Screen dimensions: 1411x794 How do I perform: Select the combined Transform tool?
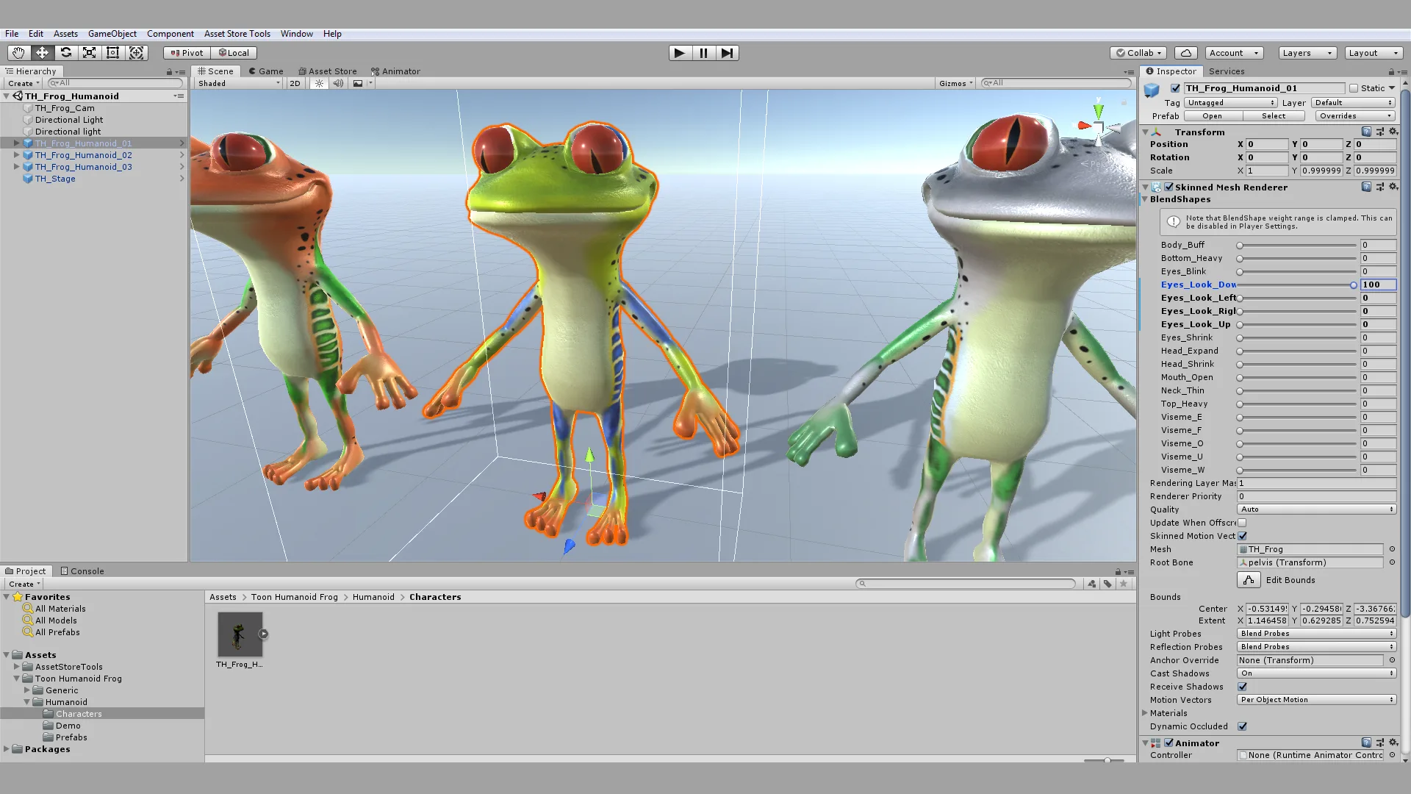136,53
